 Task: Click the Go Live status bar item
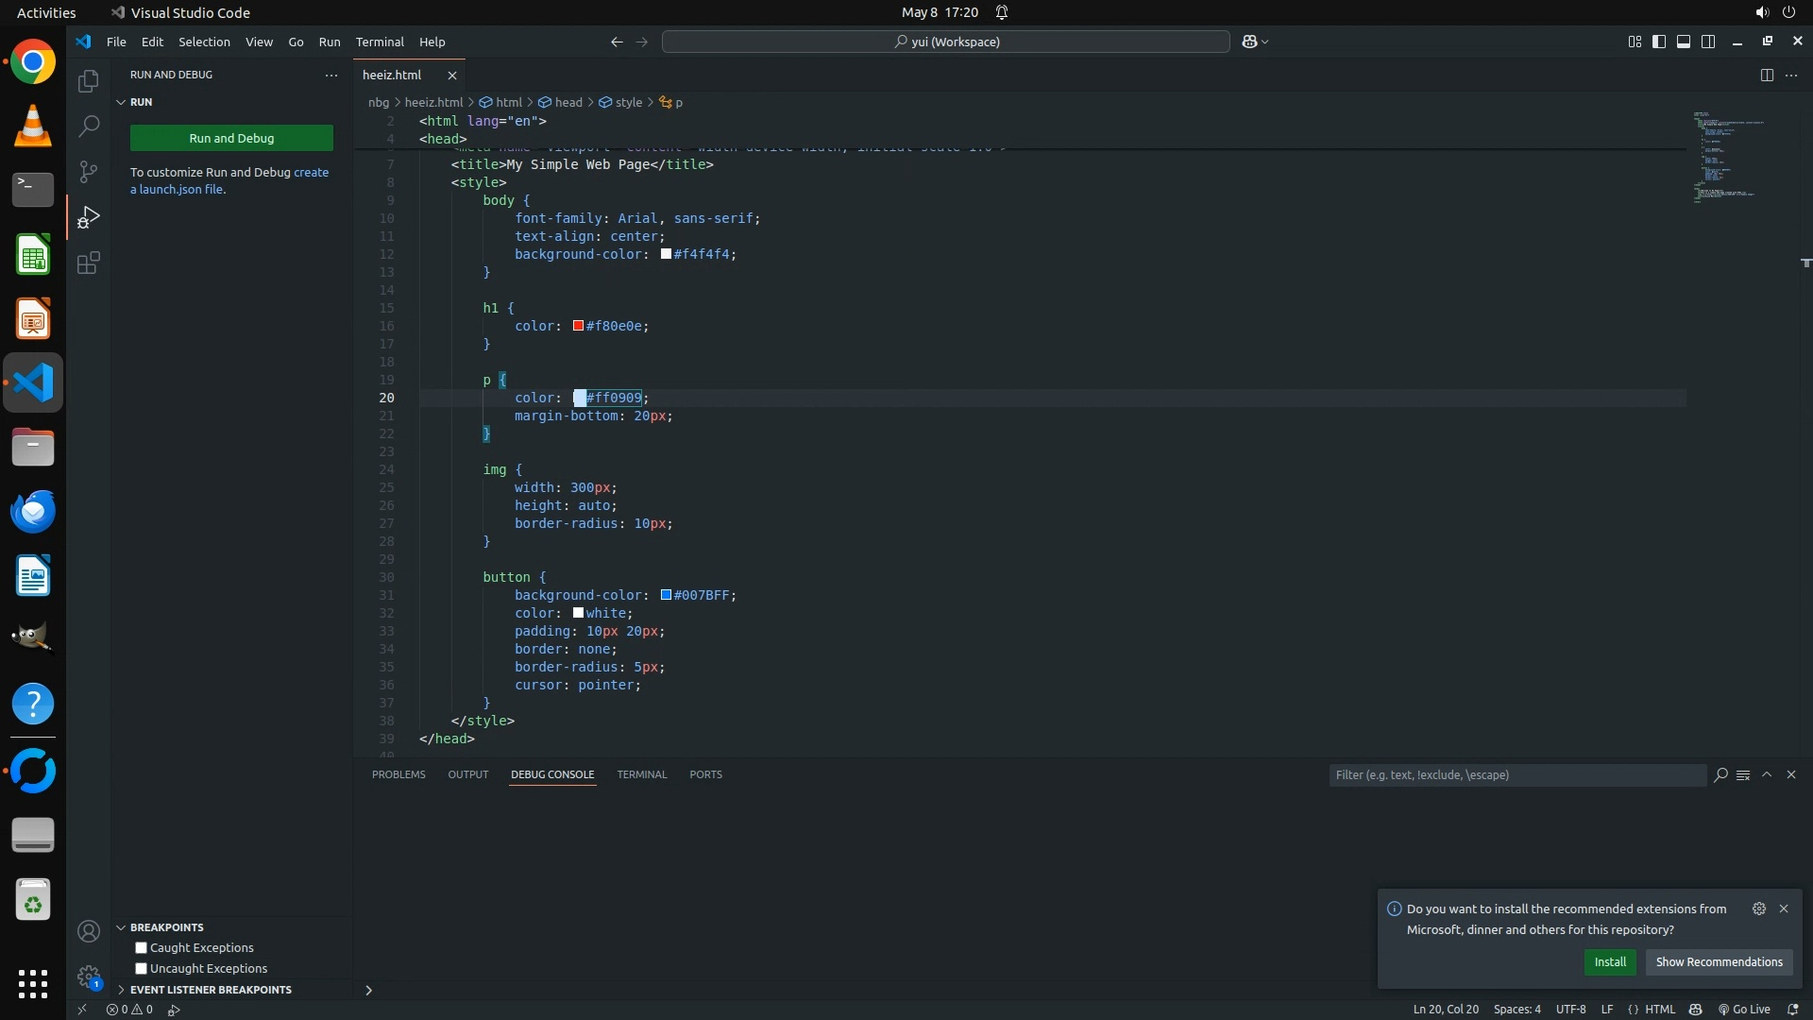tap(1743, 1009)
